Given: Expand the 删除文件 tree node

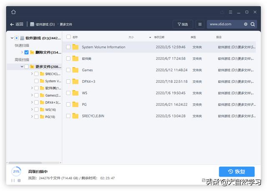Looking at the screenshot, I should 22,52.
